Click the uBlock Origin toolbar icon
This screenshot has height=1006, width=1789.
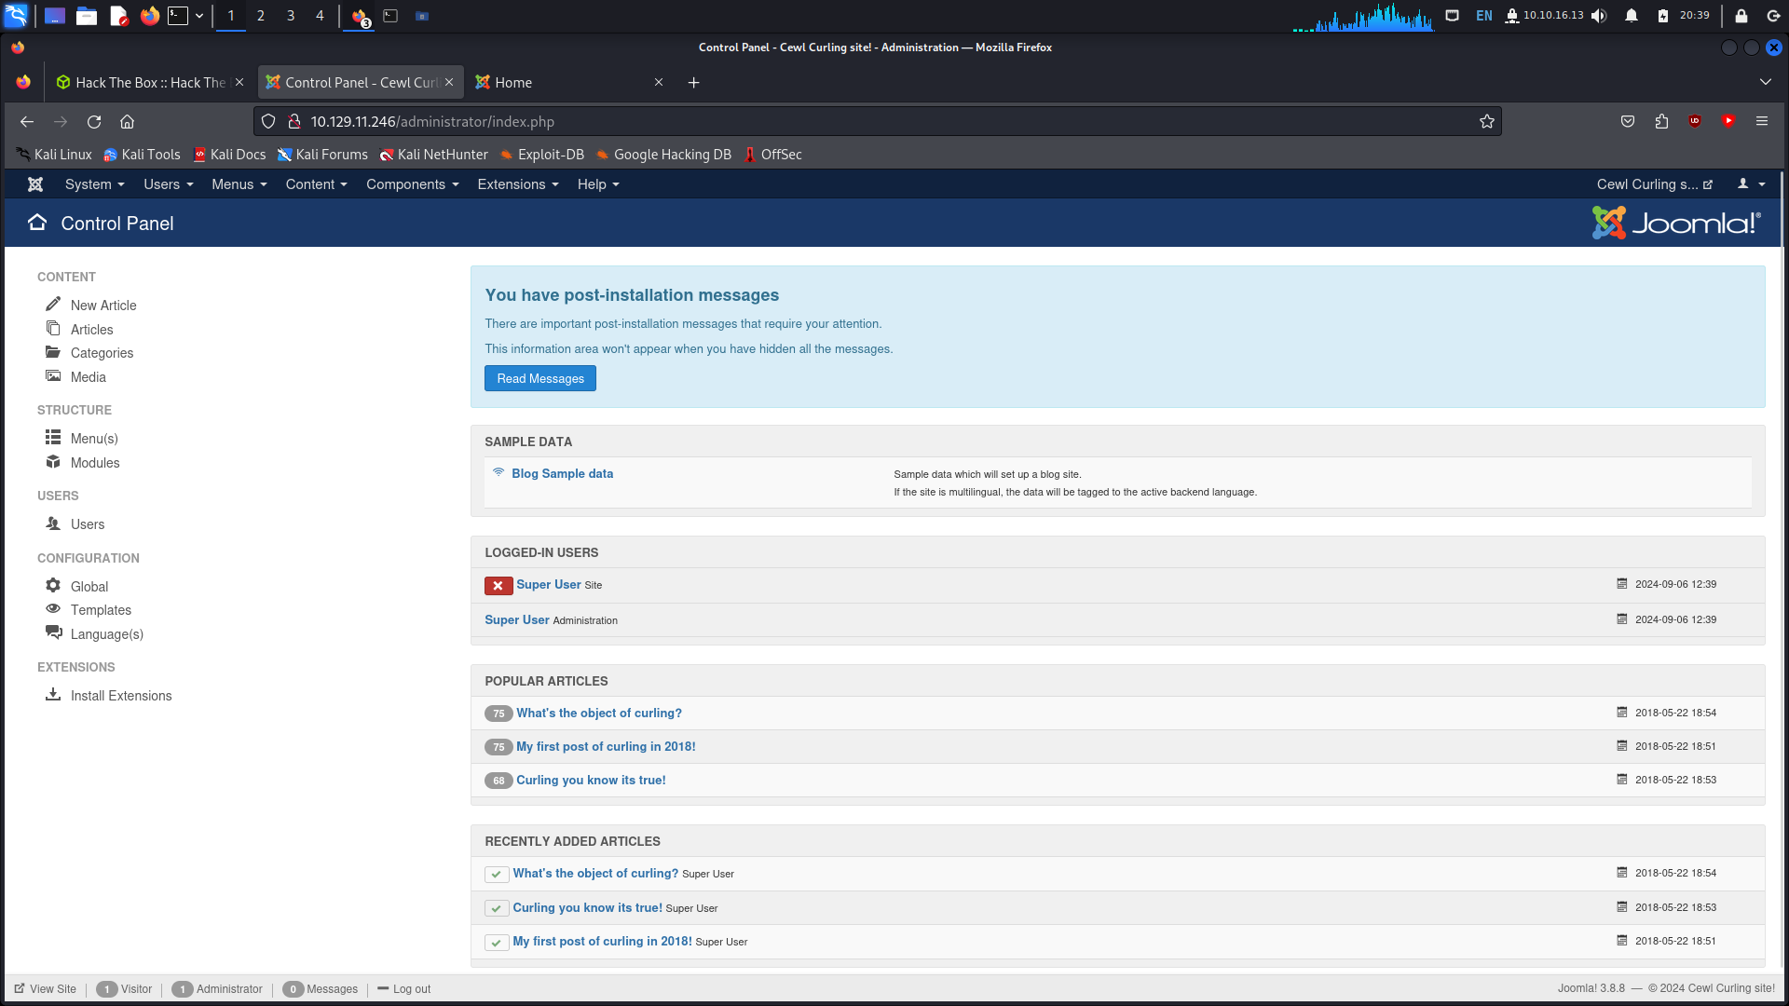(1695, 121)
